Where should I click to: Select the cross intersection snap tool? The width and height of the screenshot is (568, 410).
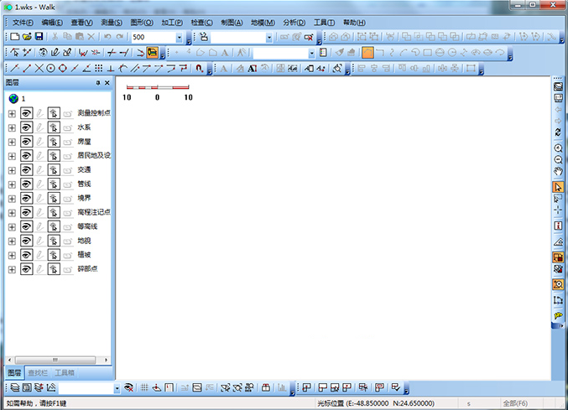[39, 68]
